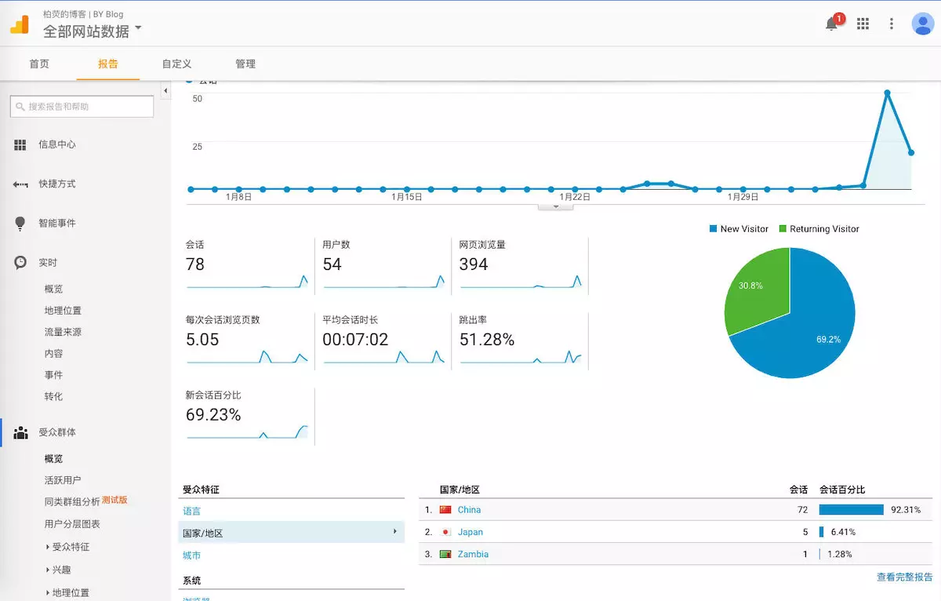Image resolution: width=941 pixels, height=601 pixels.
Task: Click the 信息中心 dashboard icon
Action: pos(20,144)
